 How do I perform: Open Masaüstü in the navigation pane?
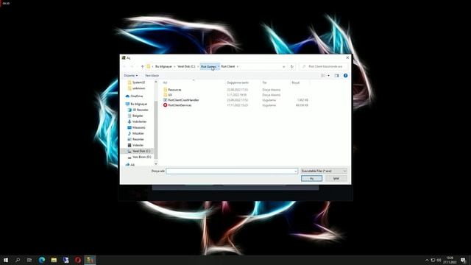(x=138, y=127)
